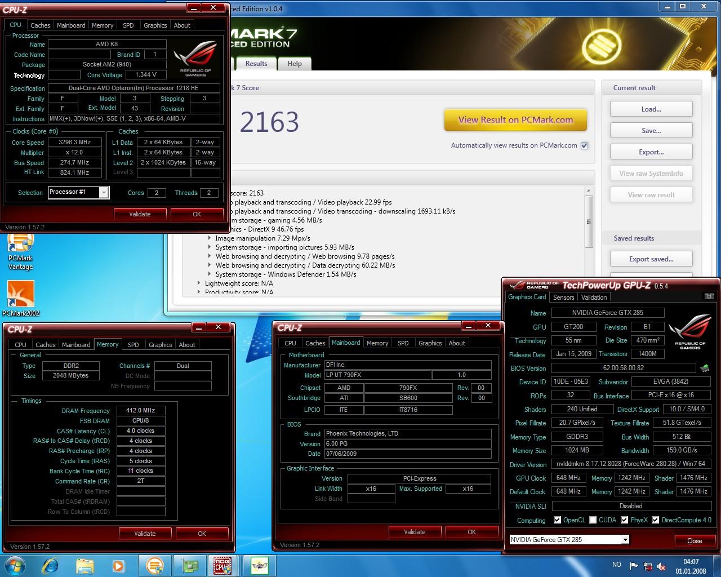Open SPD tab in the Memory CPU-Z window
The height and width of the screenshot is (577, 721).
[133, 345]
